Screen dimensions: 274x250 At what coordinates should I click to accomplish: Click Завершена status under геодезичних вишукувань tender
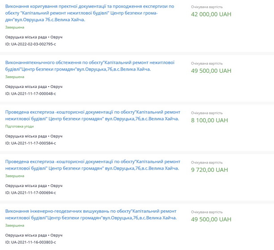tap(15, 225)
